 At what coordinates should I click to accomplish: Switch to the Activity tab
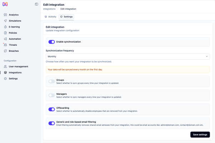(x=50, y=17)
